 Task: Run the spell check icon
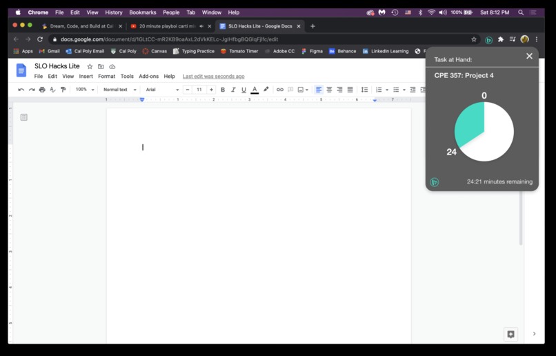[52, 90]
